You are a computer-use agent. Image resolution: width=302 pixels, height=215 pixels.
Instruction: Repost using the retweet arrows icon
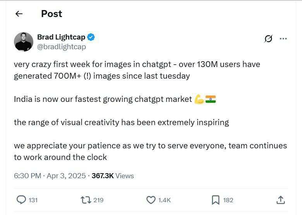85,200
